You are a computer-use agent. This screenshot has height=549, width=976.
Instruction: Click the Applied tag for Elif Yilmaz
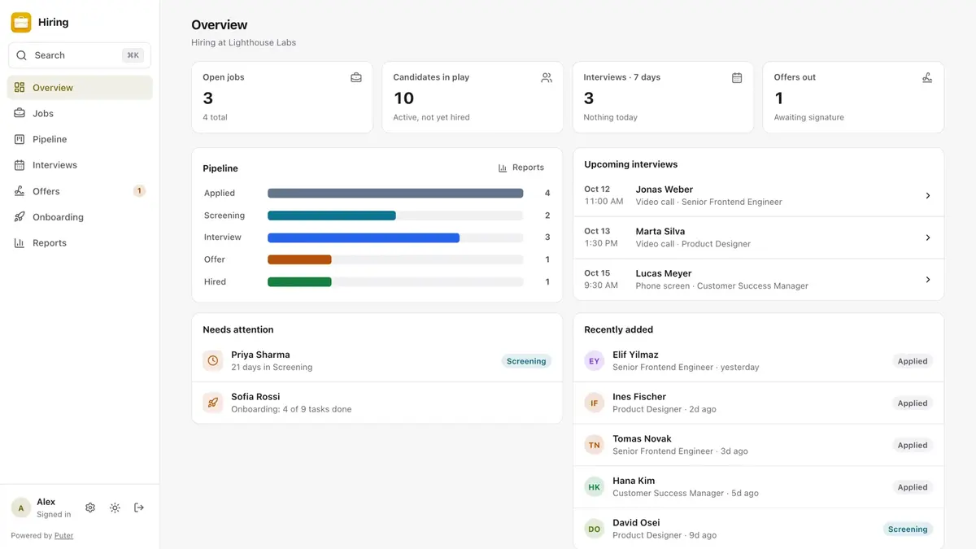(x=913, y=361)
